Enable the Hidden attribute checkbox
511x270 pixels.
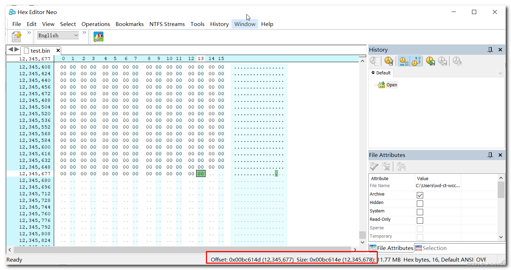click(x=420, y=203)
